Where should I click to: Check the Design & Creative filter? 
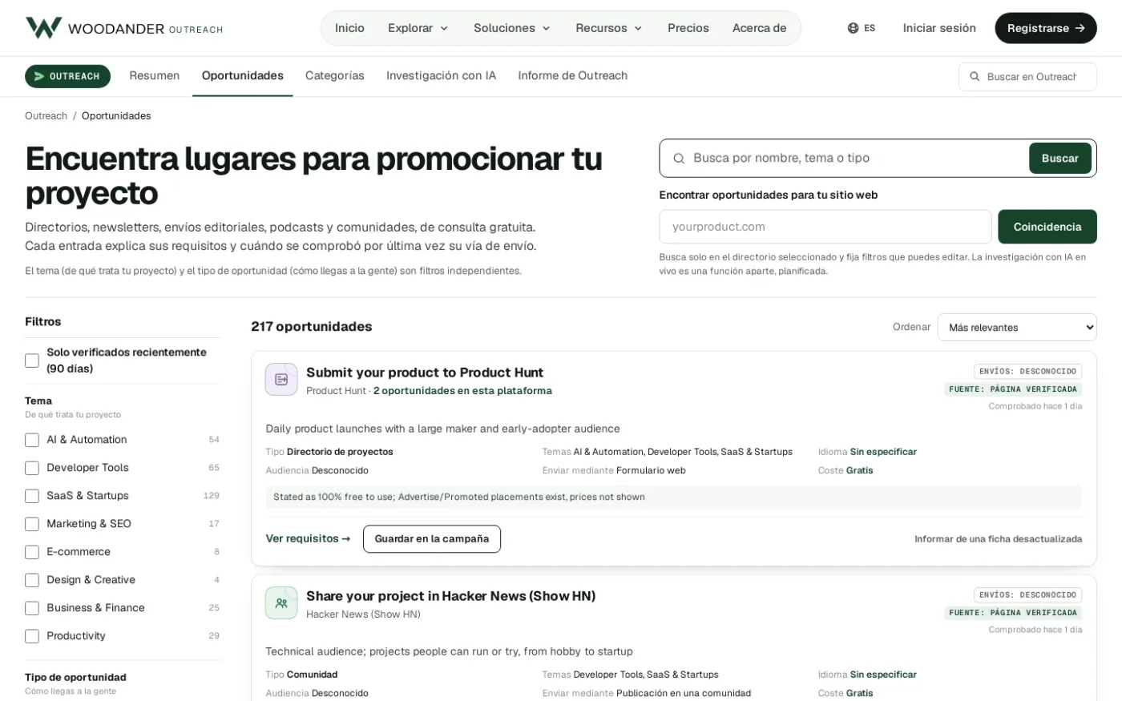(32, 580)
